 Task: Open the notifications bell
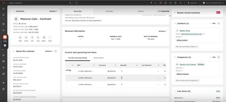click(181, 3)
